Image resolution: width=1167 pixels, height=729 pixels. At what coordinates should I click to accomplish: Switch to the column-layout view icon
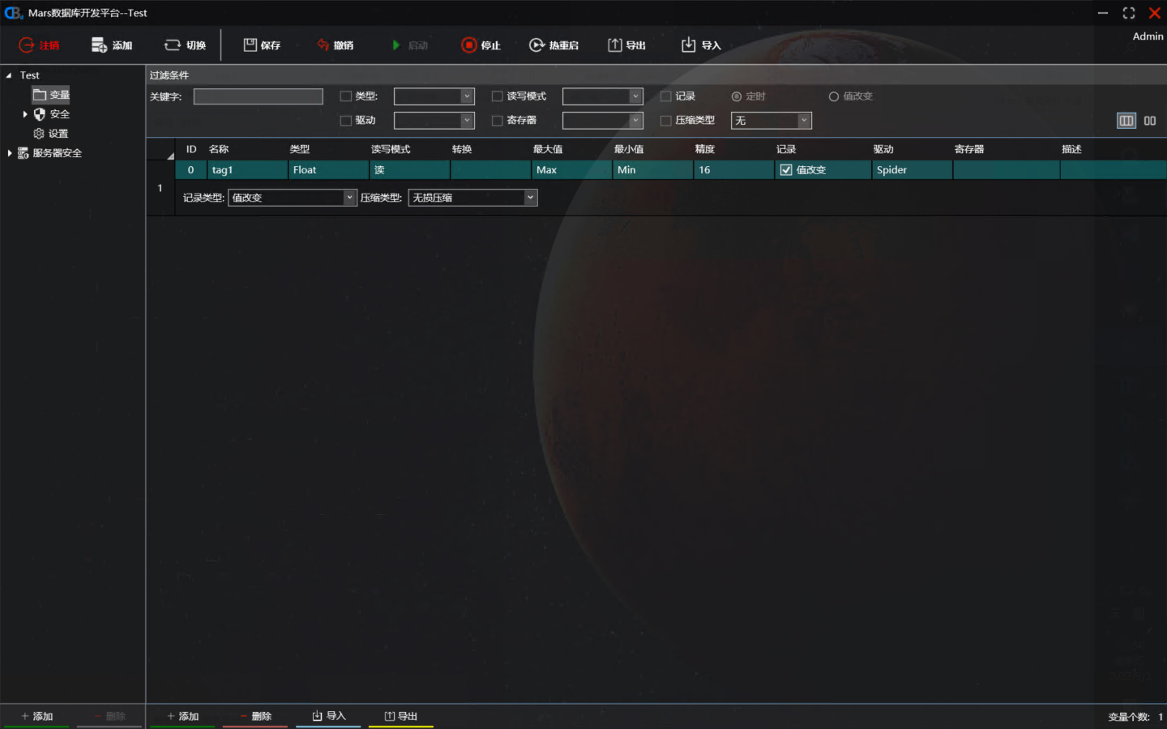click(x=1126, y=121)
